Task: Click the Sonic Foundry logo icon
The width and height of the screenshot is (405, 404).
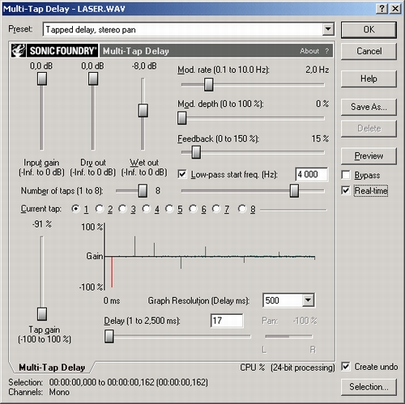Action: (x=19, y=50)
